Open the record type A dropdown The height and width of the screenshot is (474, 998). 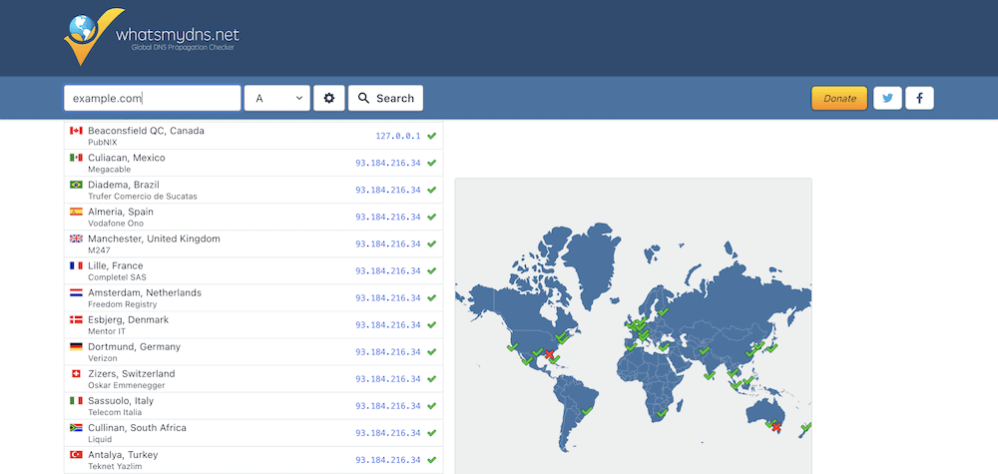coord(277,98)
